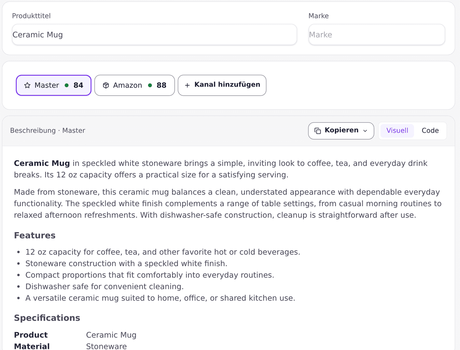Open the Kopieren copy options menu

[x=341, y=131]
